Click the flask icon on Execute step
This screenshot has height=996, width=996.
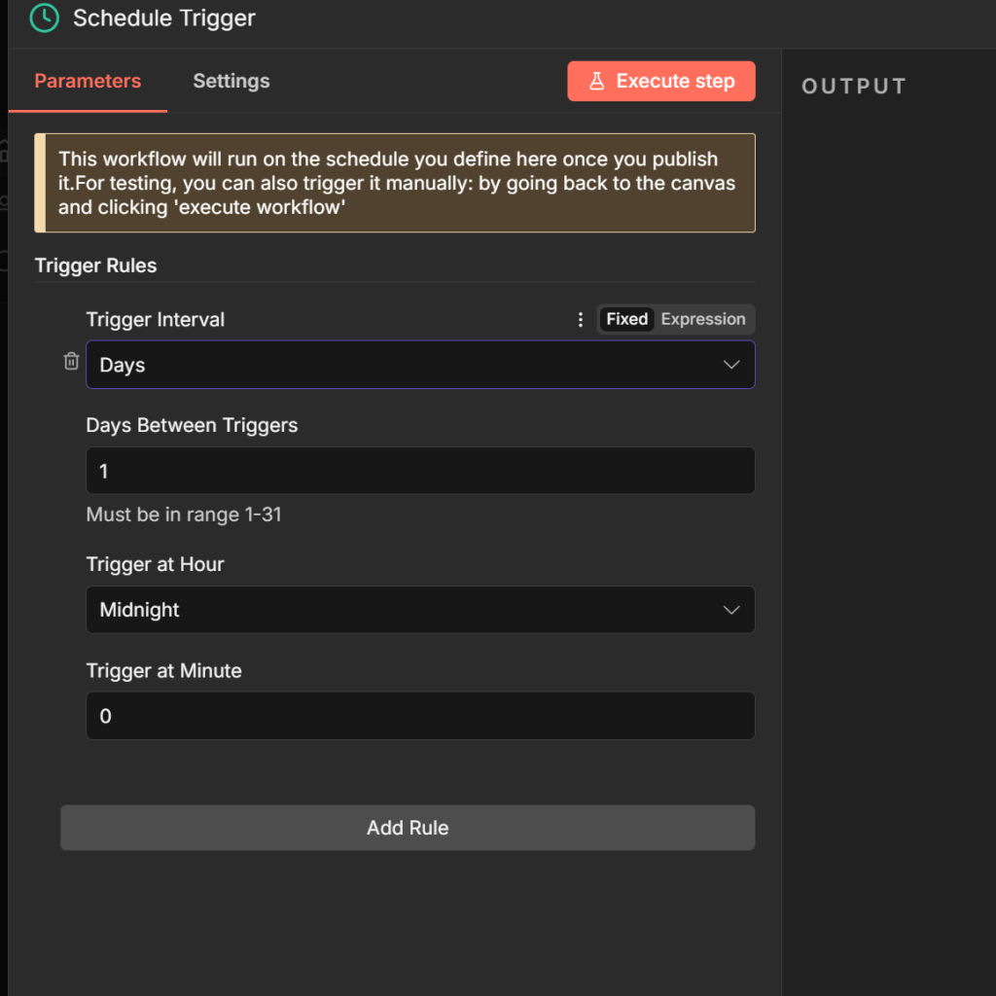pos(597,82)
